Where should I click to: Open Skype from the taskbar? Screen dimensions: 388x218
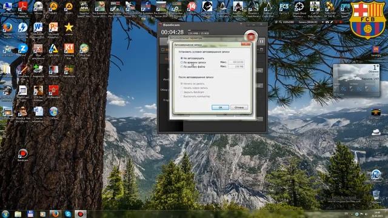[x=68, y=214]
